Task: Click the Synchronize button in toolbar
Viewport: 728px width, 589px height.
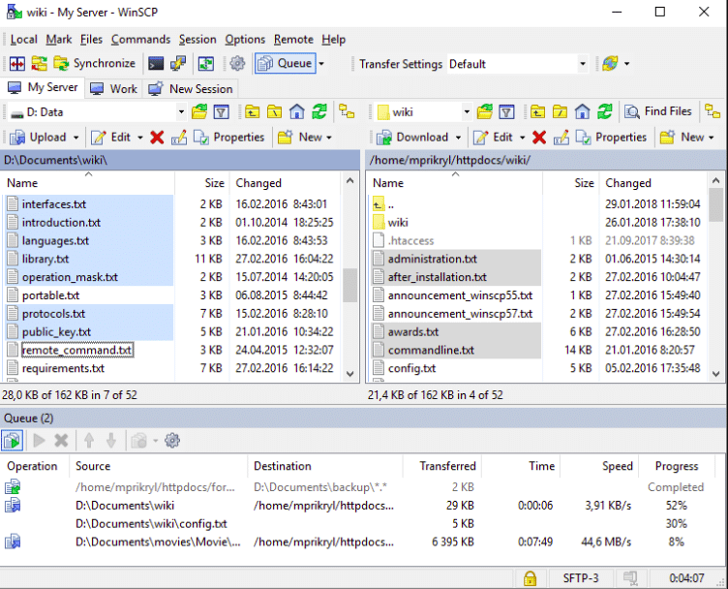Action: click(94, 63)
